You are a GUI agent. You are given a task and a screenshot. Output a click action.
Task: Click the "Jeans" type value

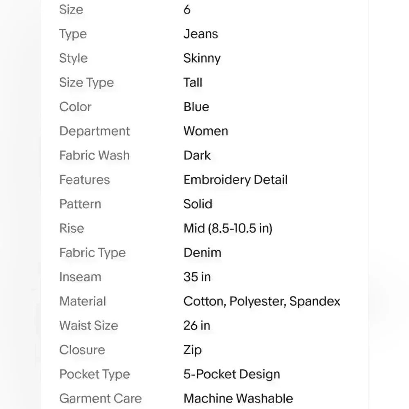tap(200, 34)
